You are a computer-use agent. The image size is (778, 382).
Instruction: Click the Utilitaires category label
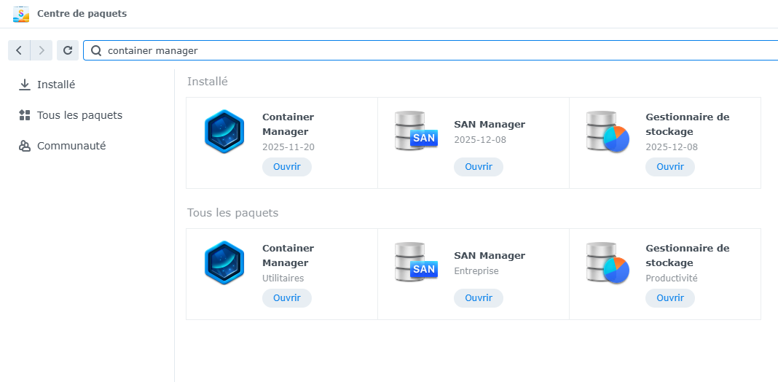(x=283, y=278)
